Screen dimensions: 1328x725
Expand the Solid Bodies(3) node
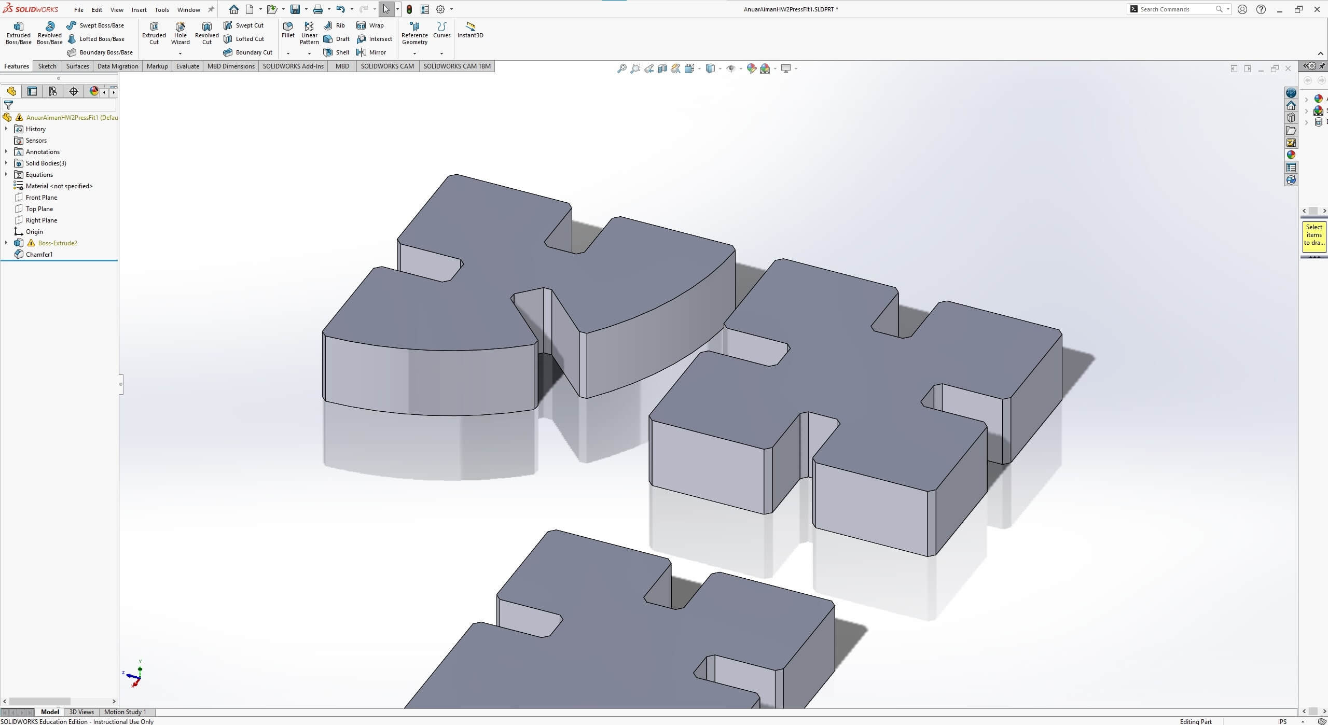(x=6, y=163)
